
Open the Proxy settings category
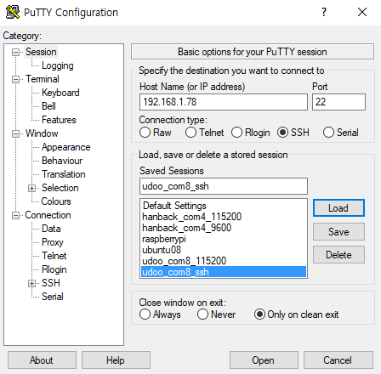click(x=53, y=242)
